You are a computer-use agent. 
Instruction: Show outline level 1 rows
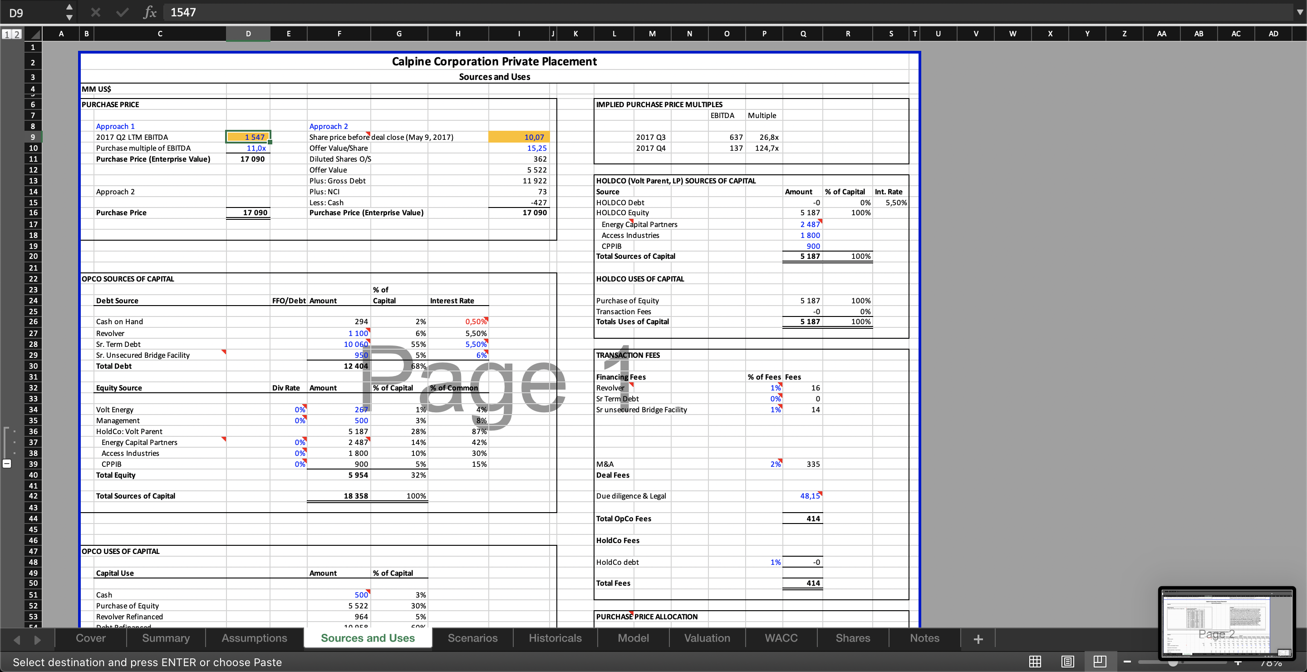click(x=7, y=34)
